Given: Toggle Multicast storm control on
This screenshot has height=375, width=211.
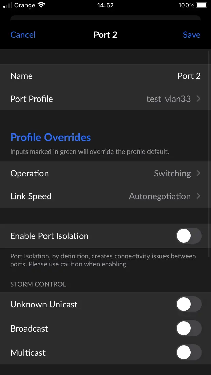Looking at the screenshot, I should 189,353.
